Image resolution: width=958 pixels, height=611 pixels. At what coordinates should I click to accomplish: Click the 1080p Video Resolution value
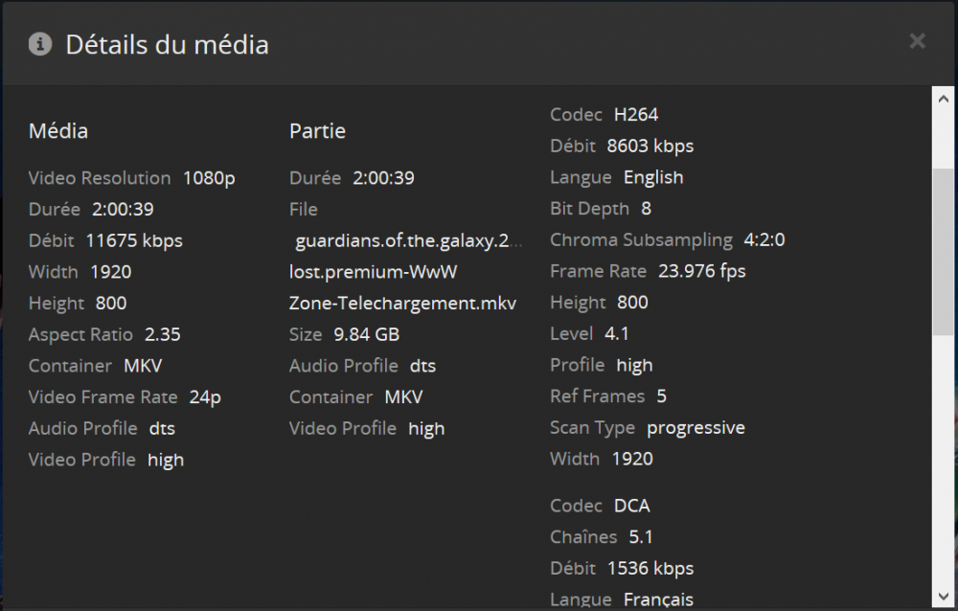coord(209,178)
